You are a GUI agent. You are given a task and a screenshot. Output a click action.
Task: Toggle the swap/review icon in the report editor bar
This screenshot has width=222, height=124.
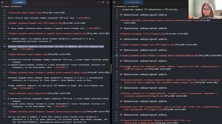point(98,2)
